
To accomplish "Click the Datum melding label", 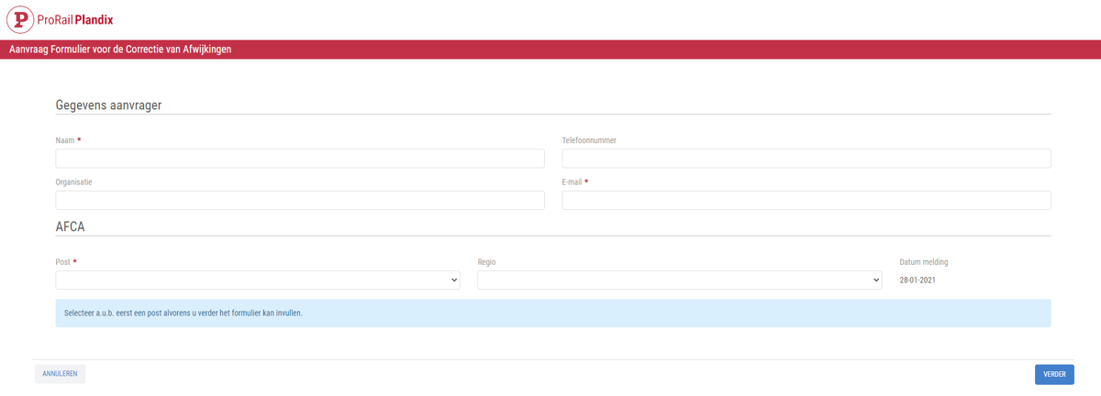I will pyautogui.click(x=924, y=262).
